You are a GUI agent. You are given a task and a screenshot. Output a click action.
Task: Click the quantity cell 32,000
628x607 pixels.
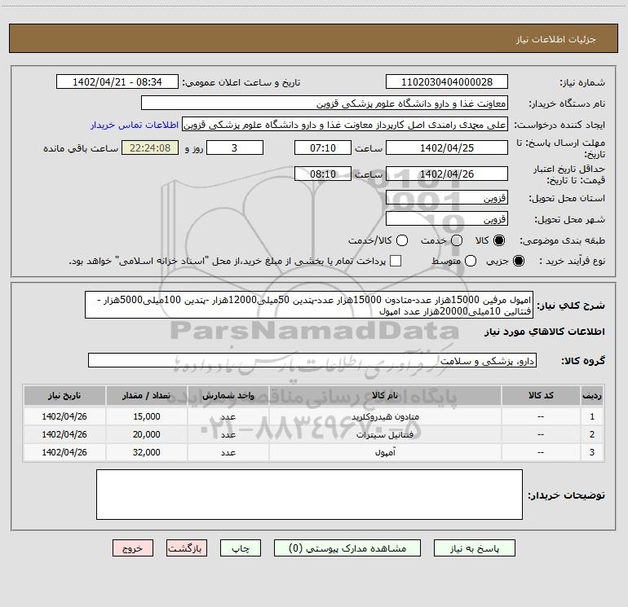click(146, 452)
